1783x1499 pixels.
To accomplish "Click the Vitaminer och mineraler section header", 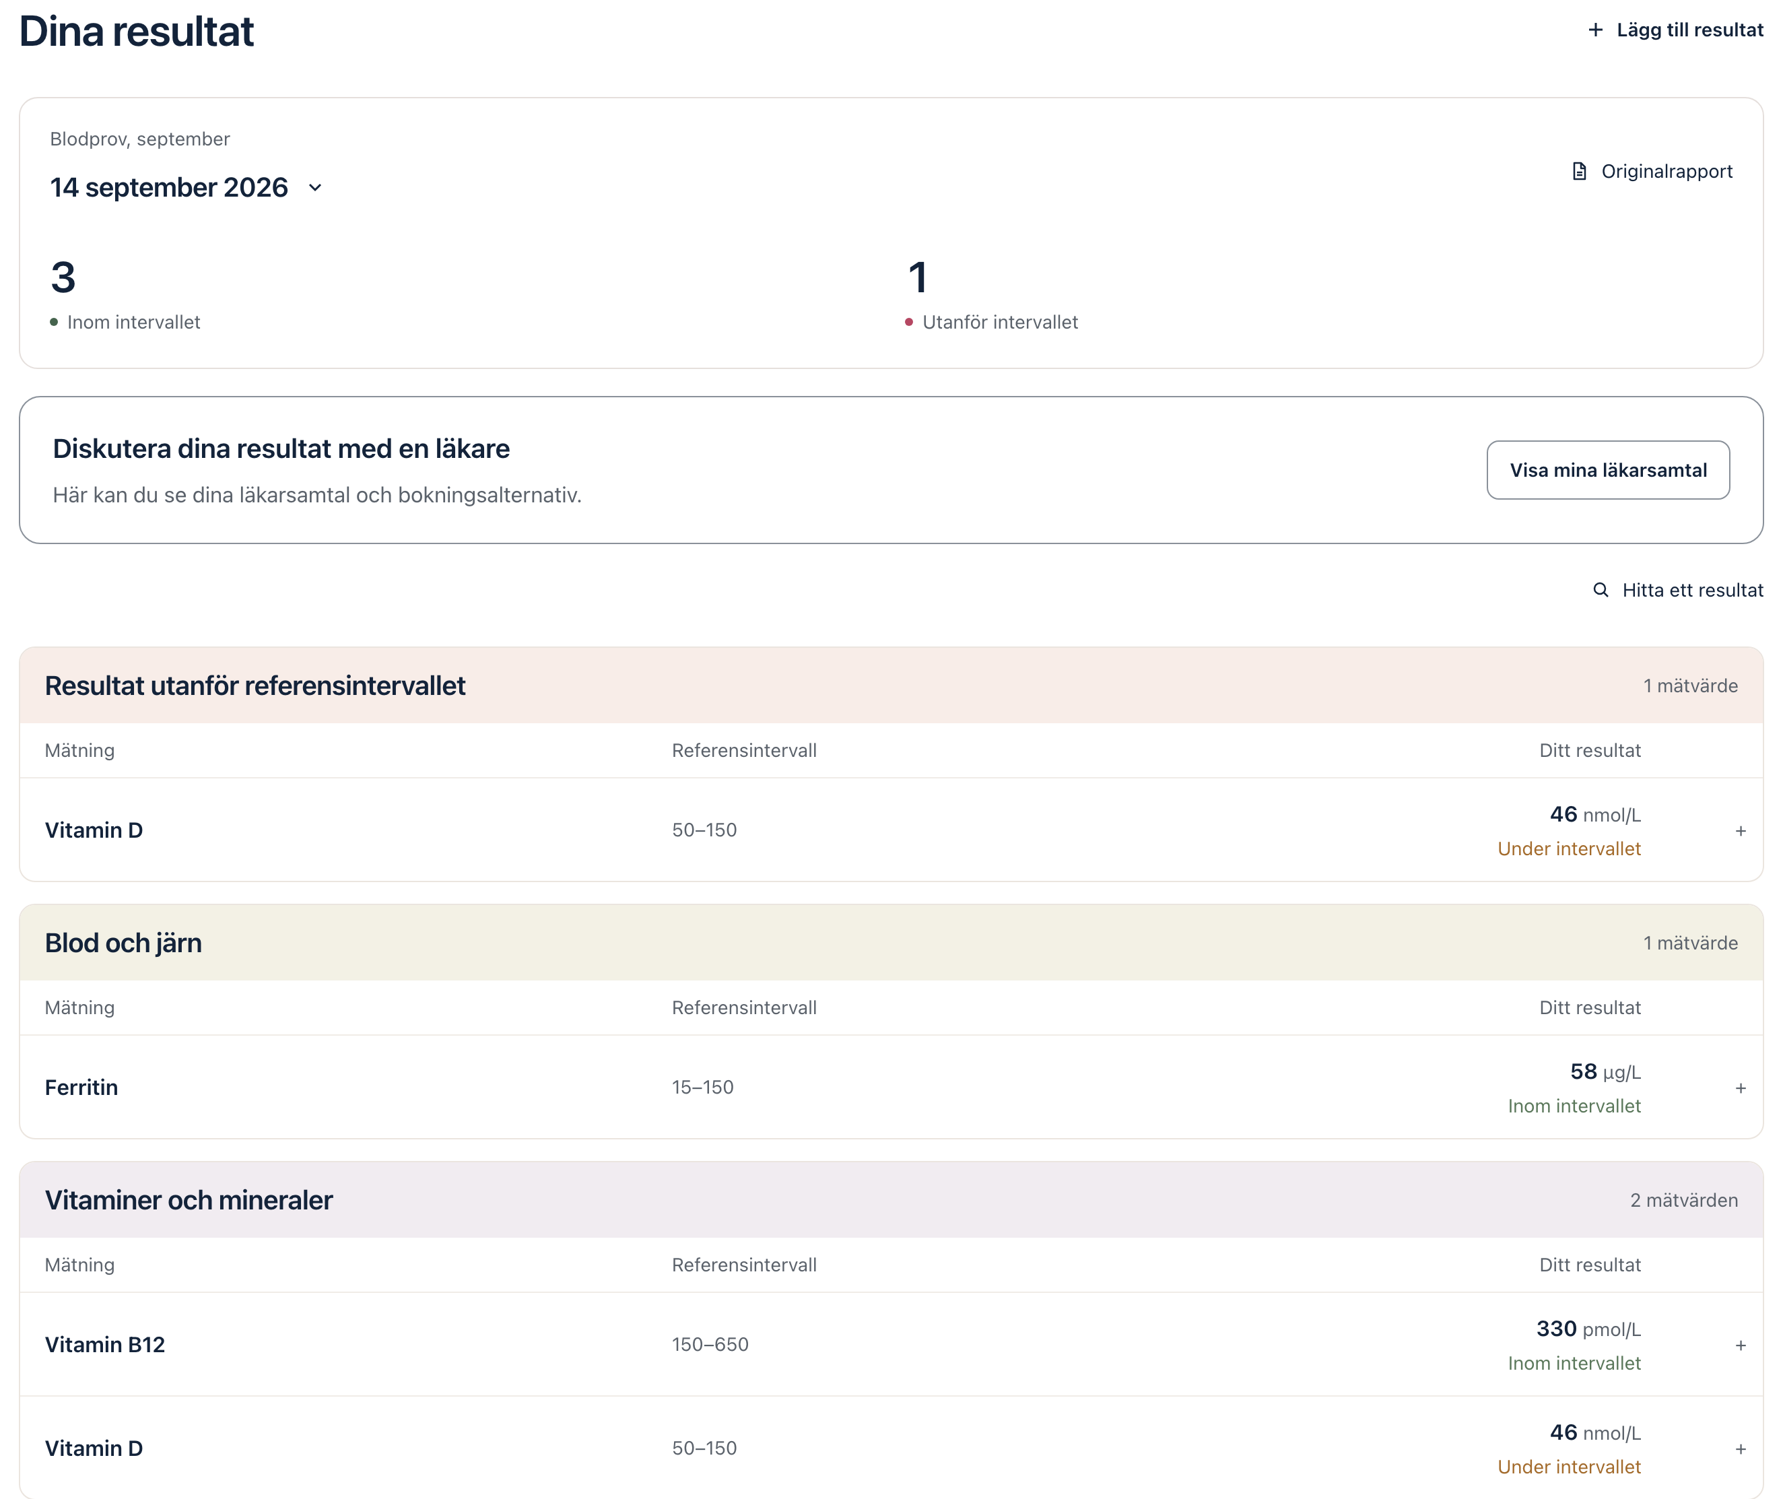I will tap(891, 1200).
